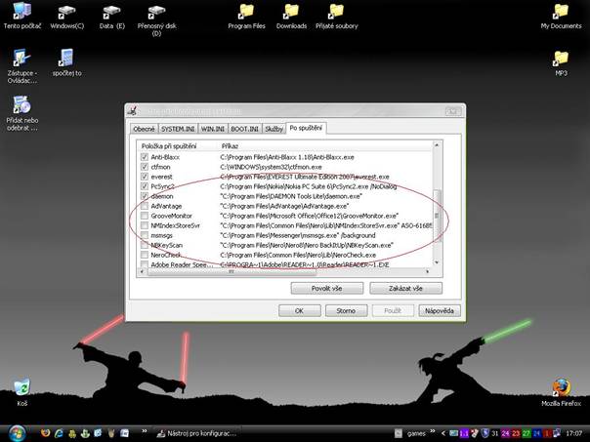Click the list scroll up arrow

click(437, 145)
